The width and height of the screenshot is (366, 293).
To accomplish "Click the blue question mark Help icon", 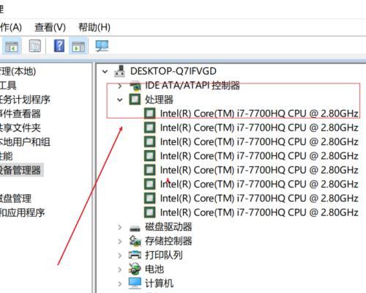I will 59,45.
